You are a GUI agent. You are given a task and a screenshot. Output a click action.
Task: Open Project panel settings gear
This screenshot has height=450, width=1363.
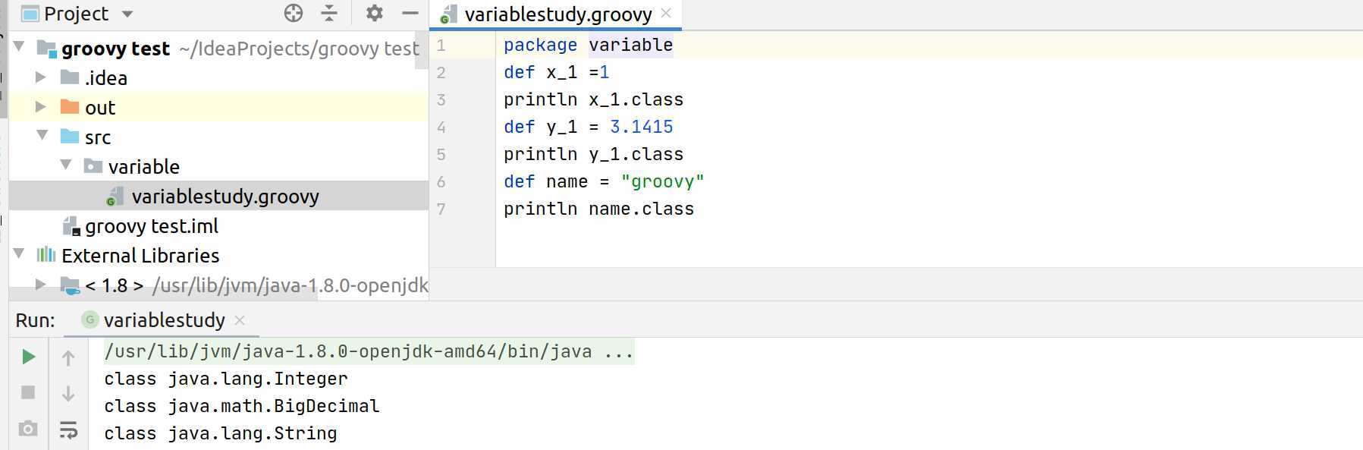[x=374, y=13]
